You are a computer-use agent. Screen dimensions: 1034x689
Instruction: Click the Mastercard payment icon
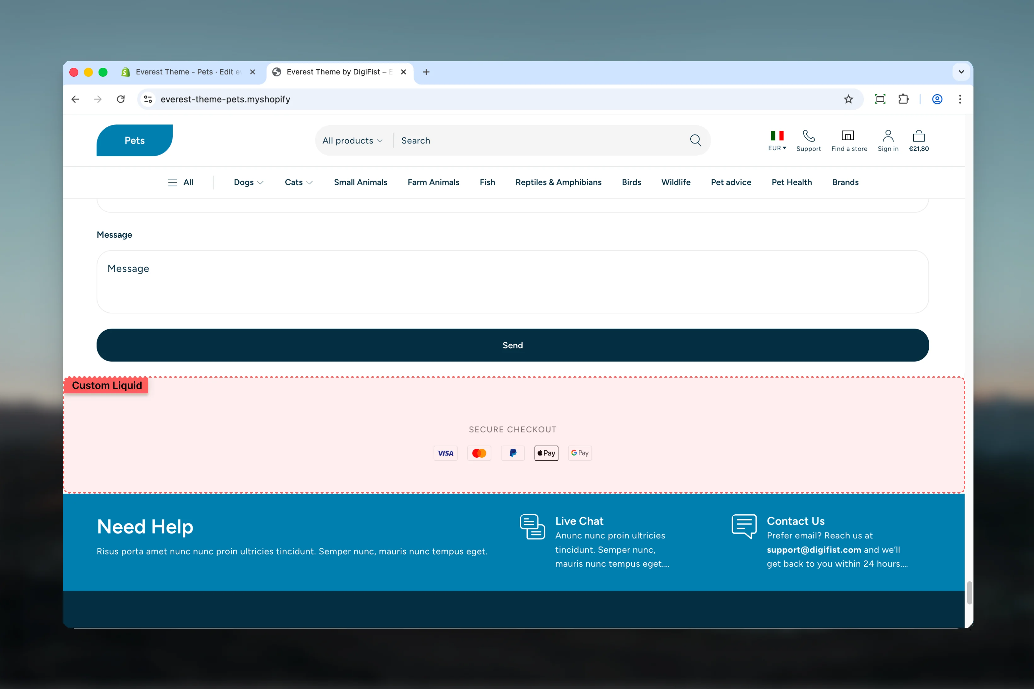click(479, 453)
